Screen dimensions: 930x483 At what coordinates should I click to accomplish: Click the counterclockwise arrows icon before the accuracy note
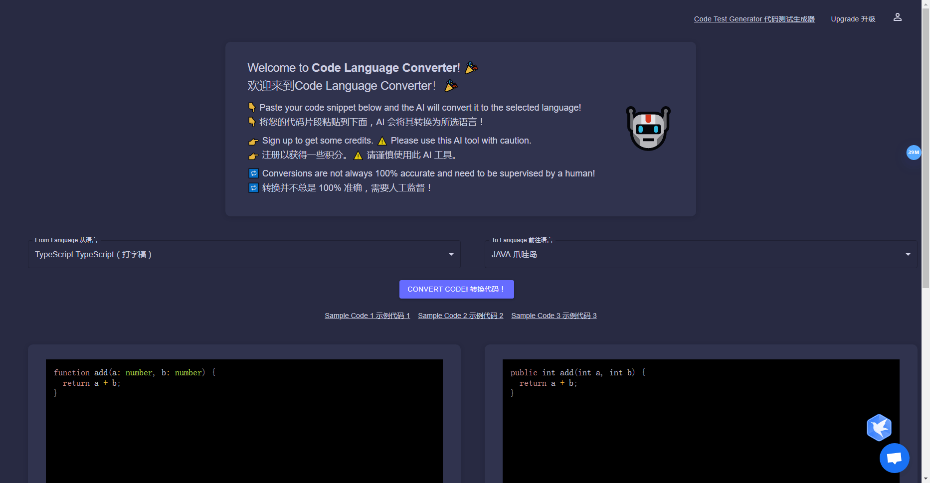point(253,173)
